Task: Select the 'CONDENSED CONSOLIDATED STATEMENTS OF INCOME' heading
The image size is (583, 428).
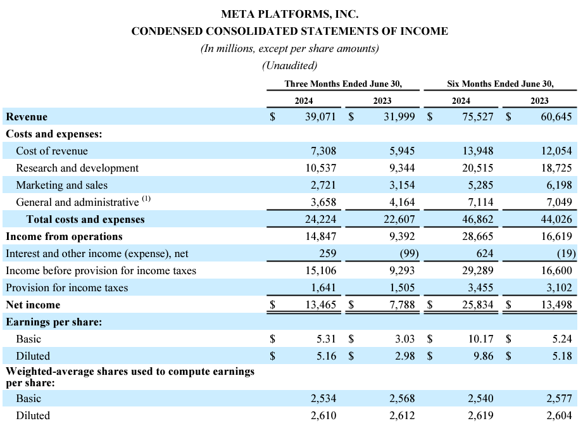Action: (x=290, y=31)
